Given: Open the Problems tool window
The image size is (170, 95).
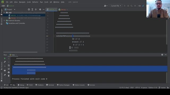Looking at the screenshot, I should click(x=40, y=85).
